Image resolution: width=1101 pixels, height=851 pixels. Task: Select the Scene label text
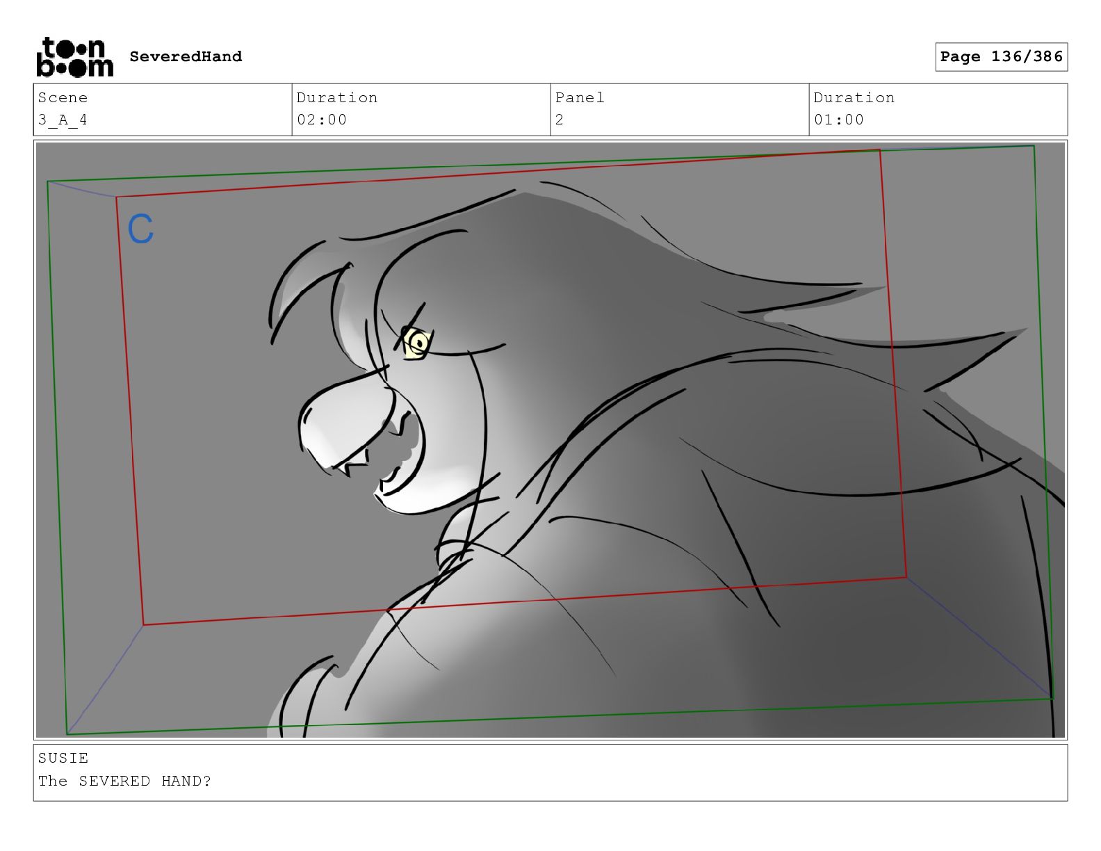click(x=63, y=97)
